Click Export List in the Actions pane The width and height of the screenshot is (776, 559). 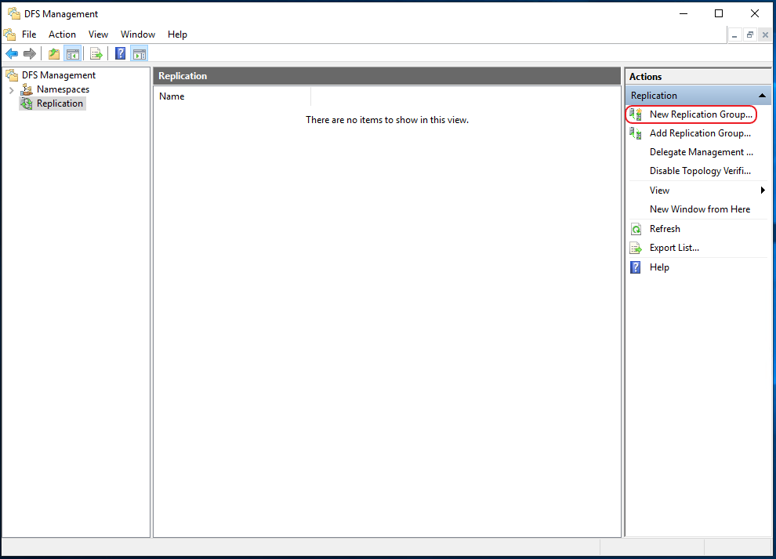tap(674, 248)
